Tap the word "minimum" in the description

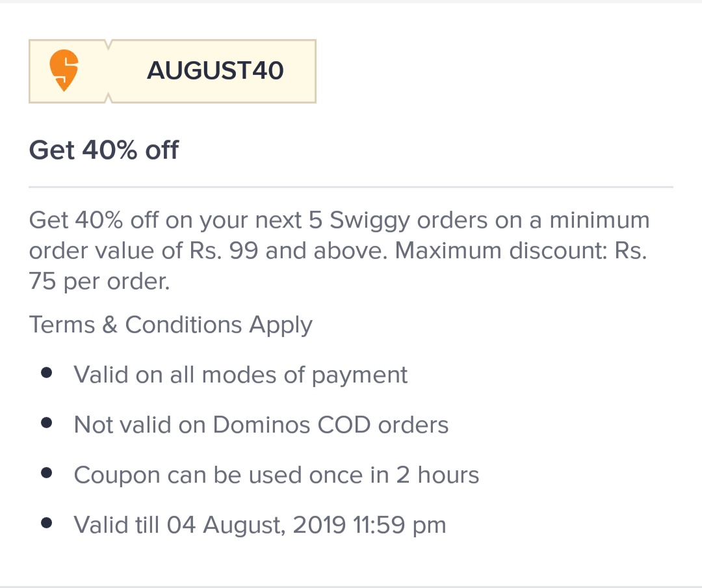599,220
